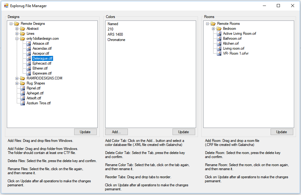
Task: Click the VR- Room 1.crfvr file icon
Action: point(219,53)
